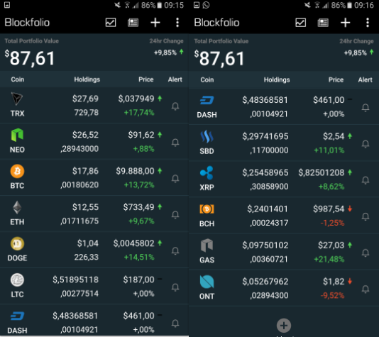The width and height of the screenshot is (379, 337).
Task: Tap the NEO coin logo
Action: (x=17, y=135)
